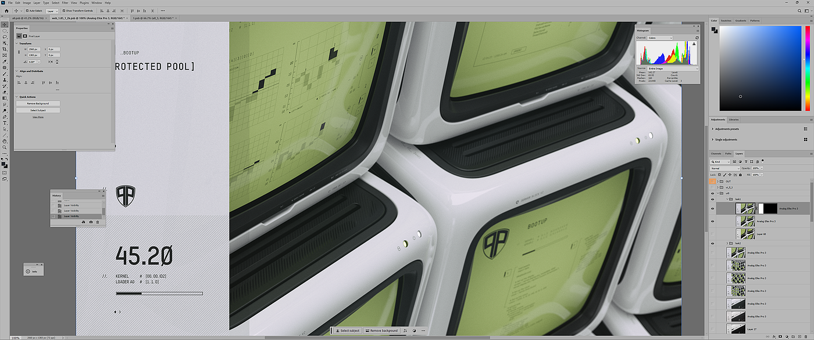
Task: Click foreground color swatch in Color panel
Action: (713, 29)
